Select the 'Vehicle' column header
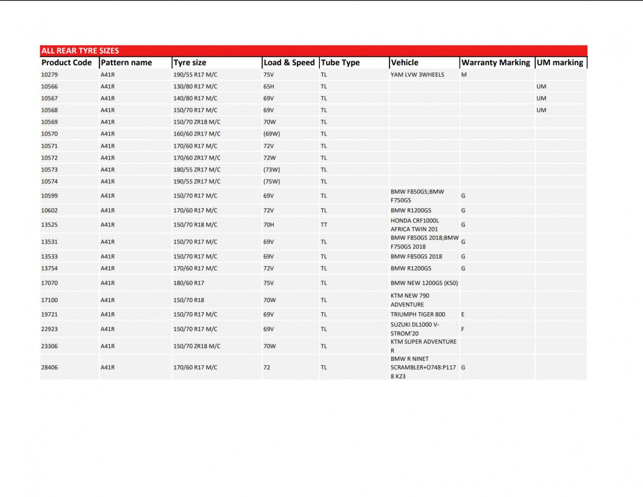Image resolution: width=643 pixels, height=497 pixels. pos(405,63)
